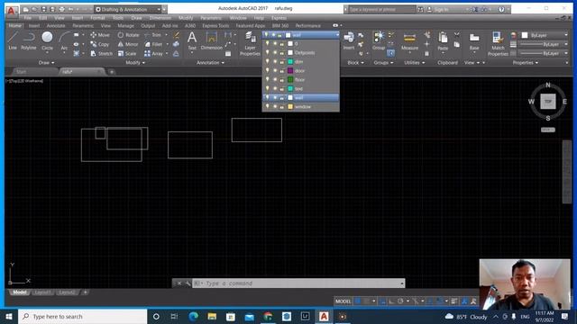Expand the Block panel
Viewport: 577px width, 324px height.
(x=355, y=63)
